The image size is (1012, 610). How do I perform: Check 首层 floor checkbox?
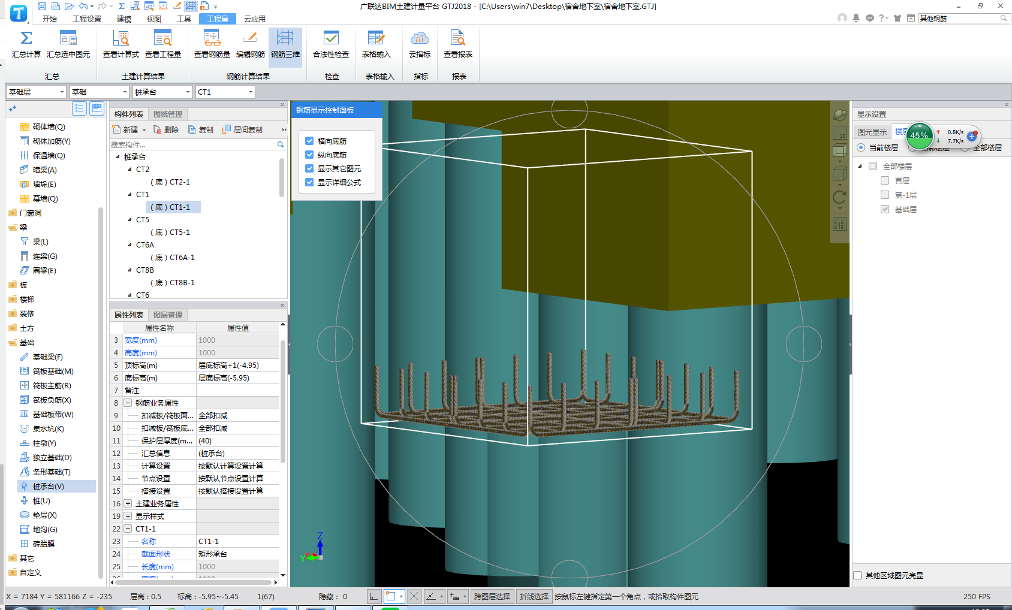(885, 180)
